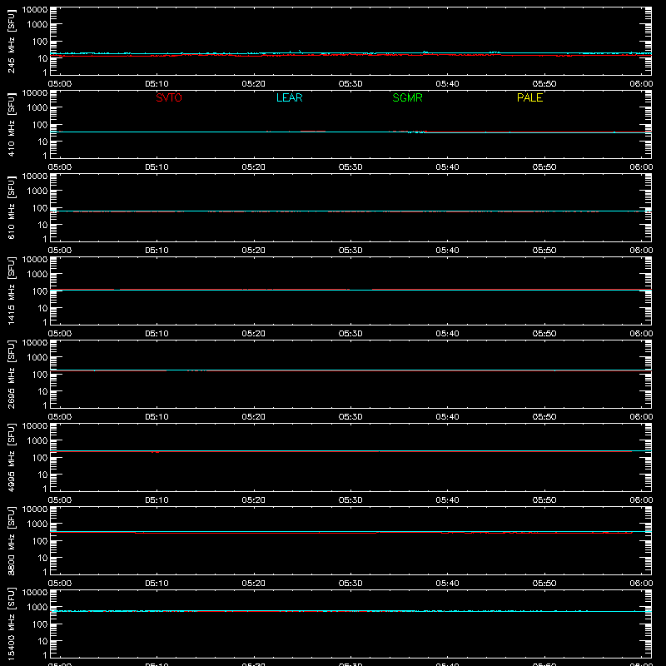666x666 pixels.
Task: Click the 10000 y-axis label on 245 MHz plot
Action: pyautogui.click(x=35, y=10)
